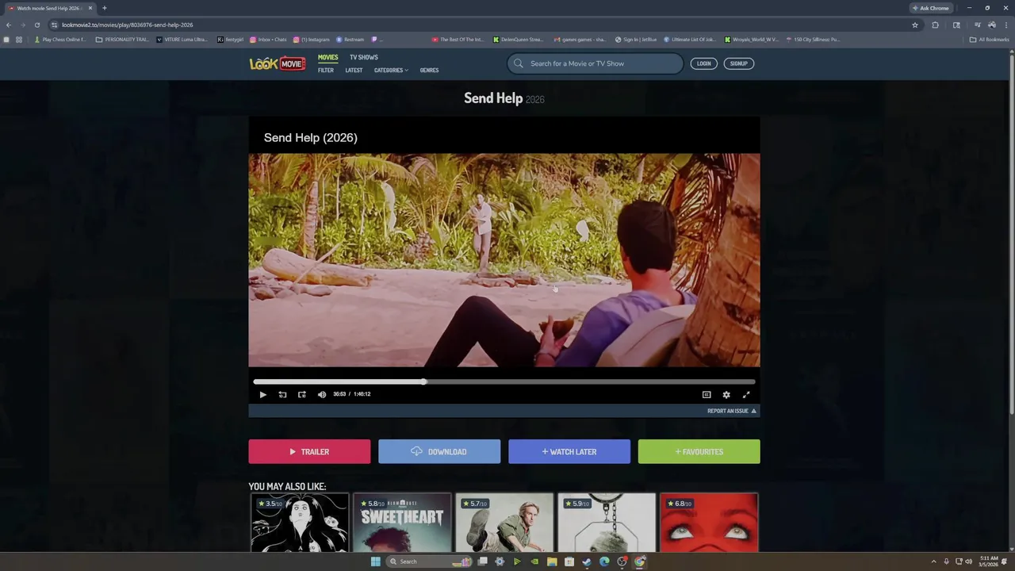Select the TV Shows tab
This screenshot has width=1015, height=571.
[364, 57]
